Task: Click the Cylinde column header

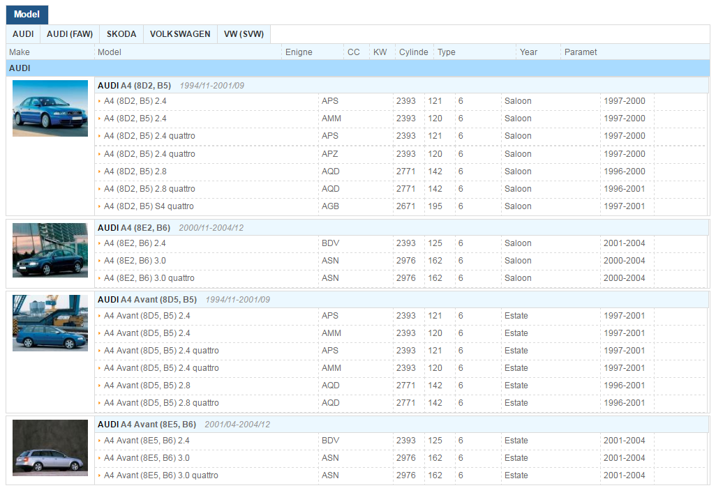Action: point(414,52)
